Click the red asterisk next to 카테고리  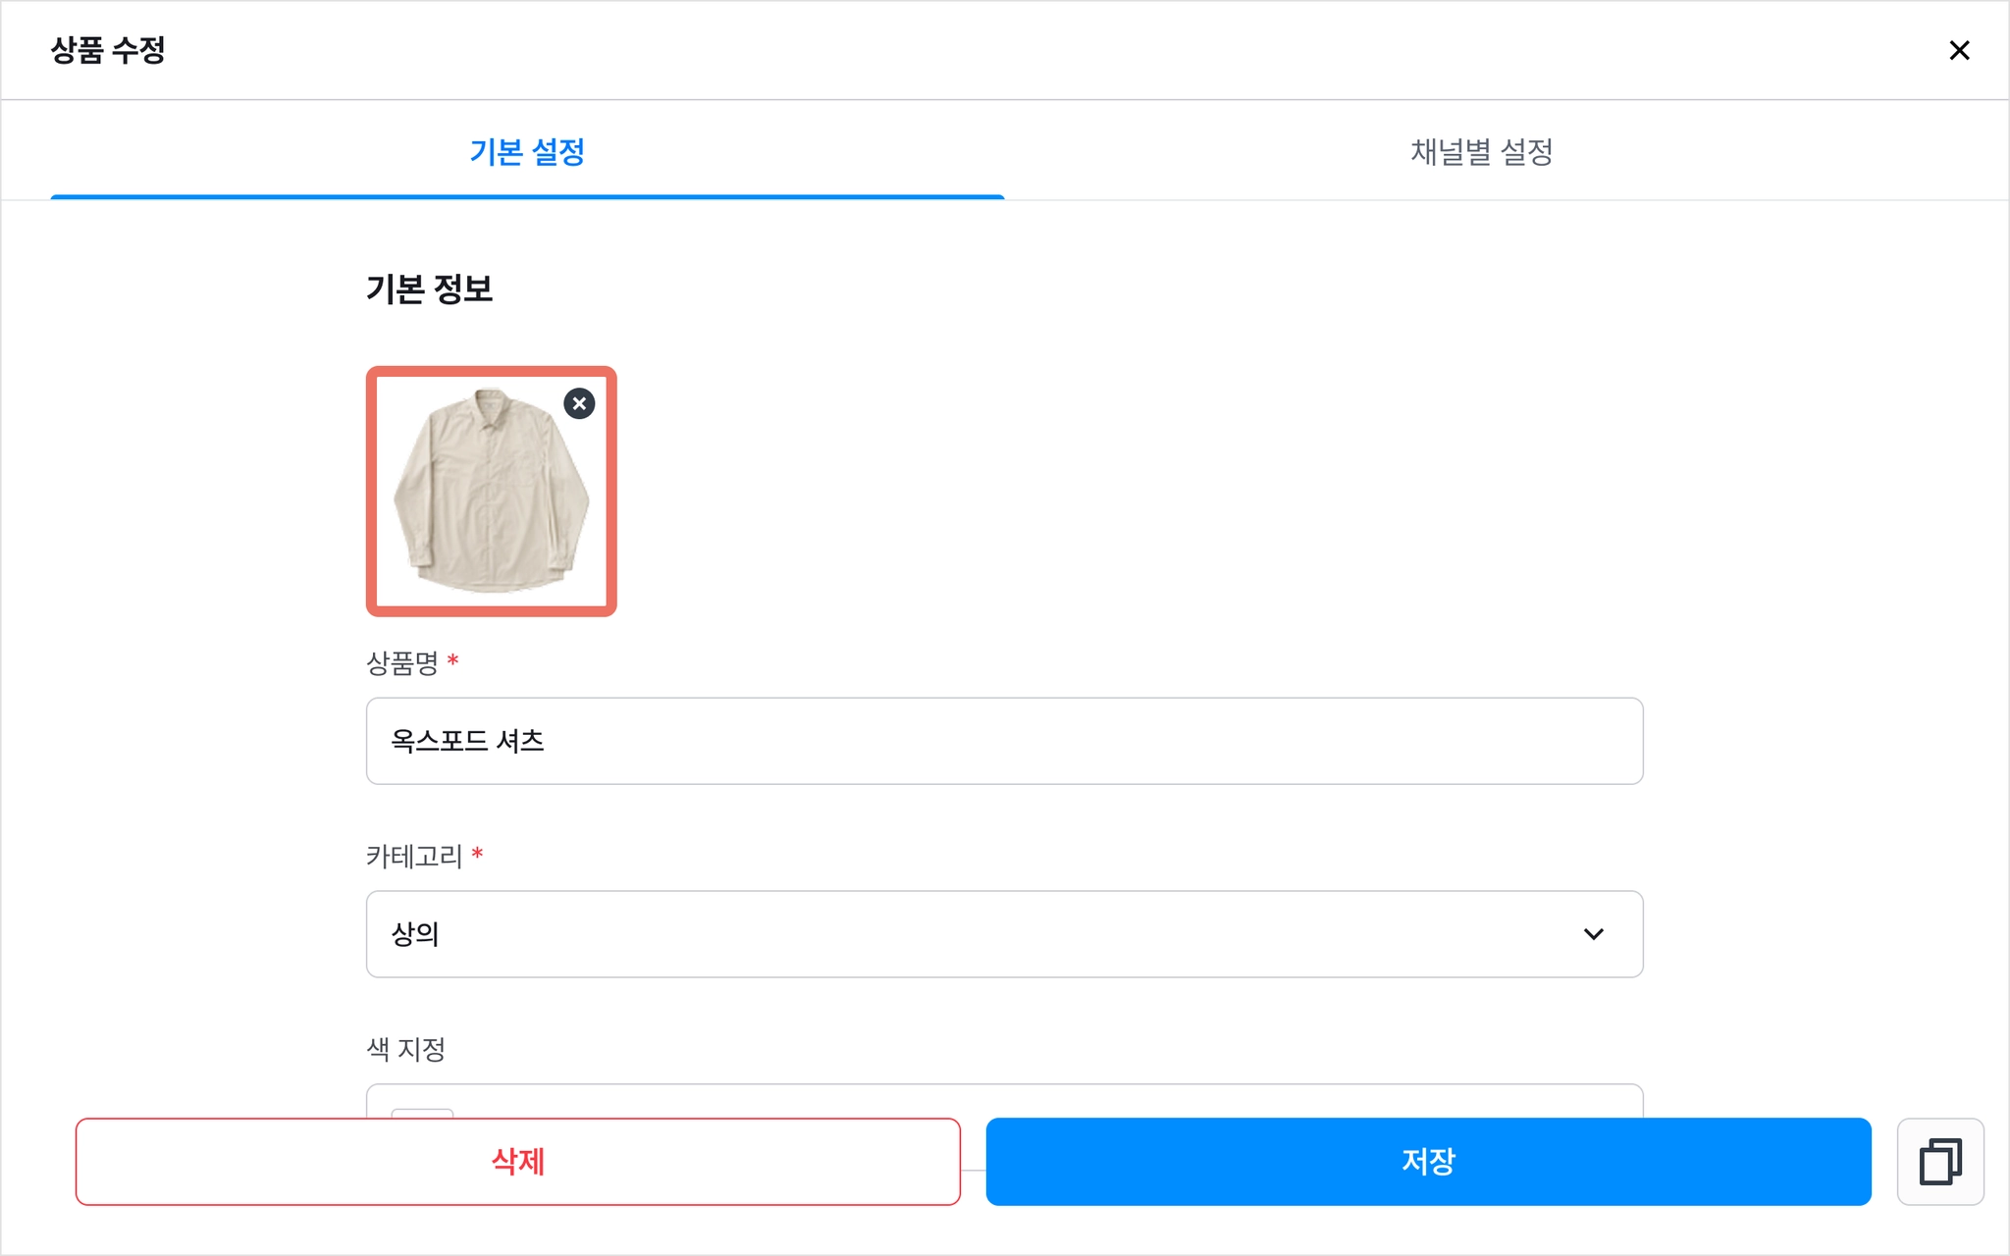click(x=477, y=854)
